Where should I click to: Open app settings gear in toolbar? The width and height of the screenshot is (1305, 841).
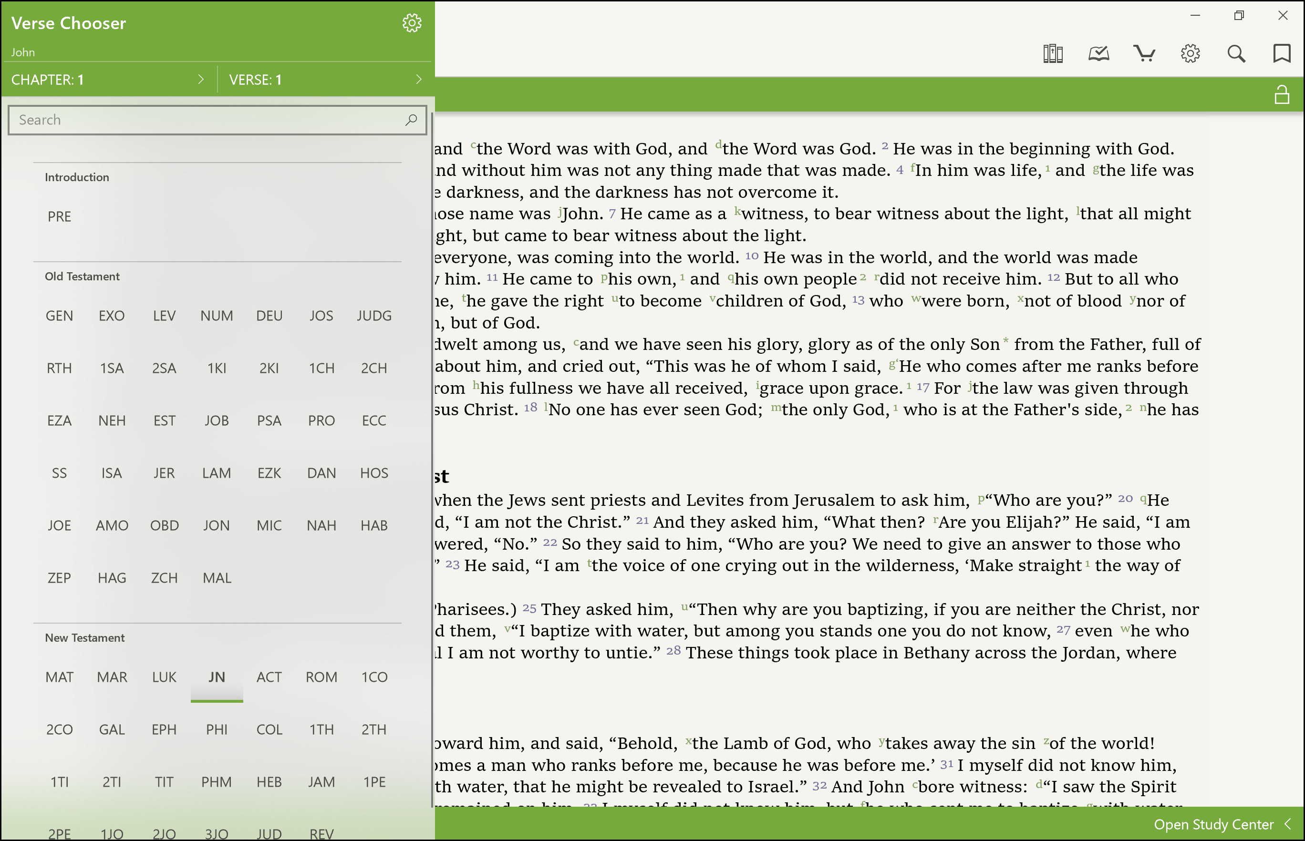pos(1190,53)
